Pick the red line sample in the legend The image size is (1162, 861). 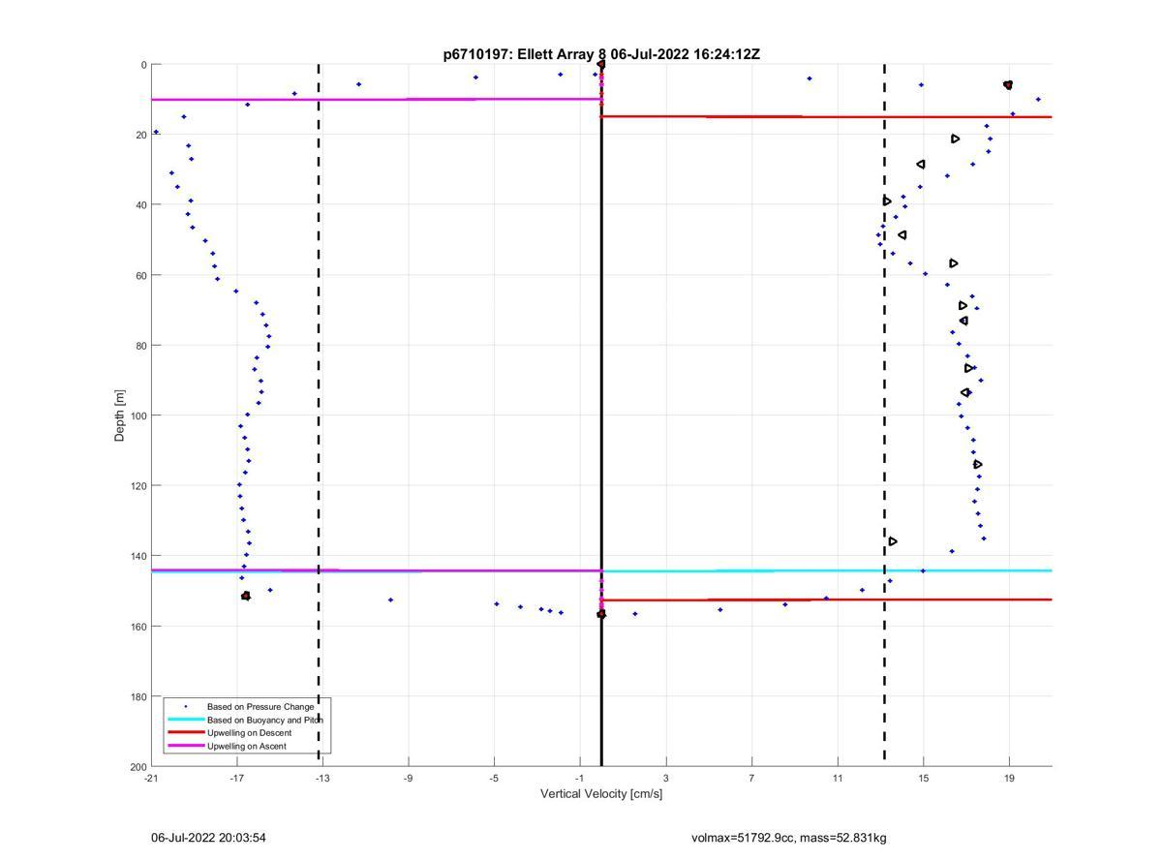coord(185,733)
